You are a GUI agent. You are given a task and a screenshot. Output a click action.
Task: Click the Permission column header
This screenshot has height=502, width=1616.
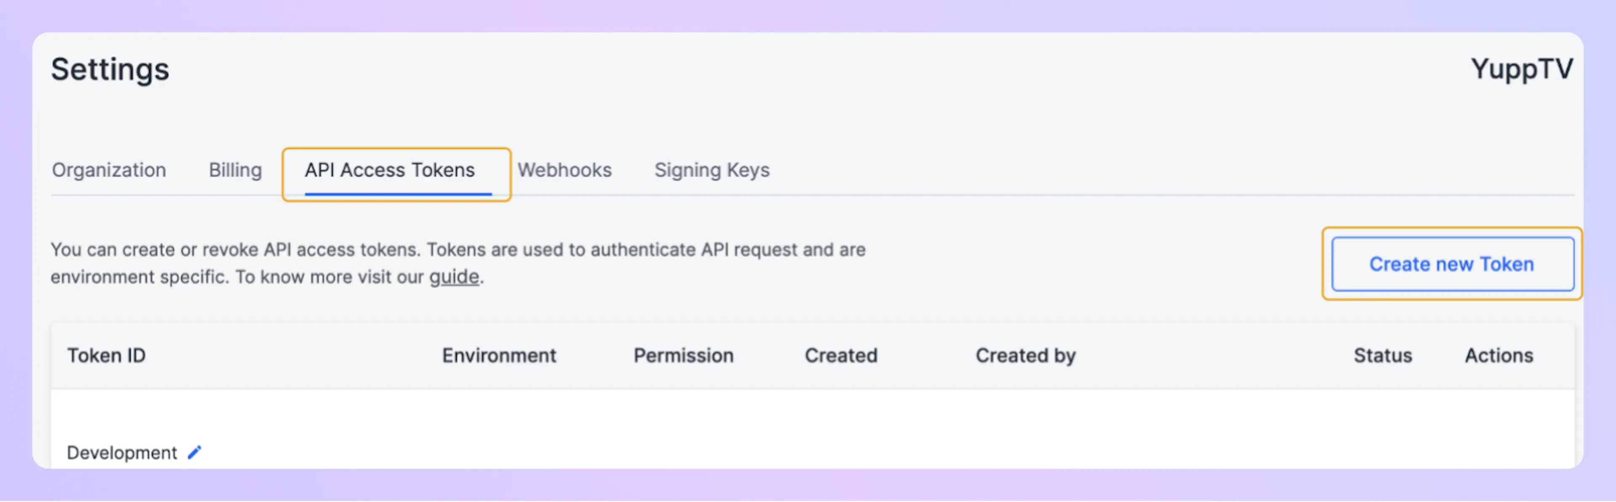[x=683, y=356]
